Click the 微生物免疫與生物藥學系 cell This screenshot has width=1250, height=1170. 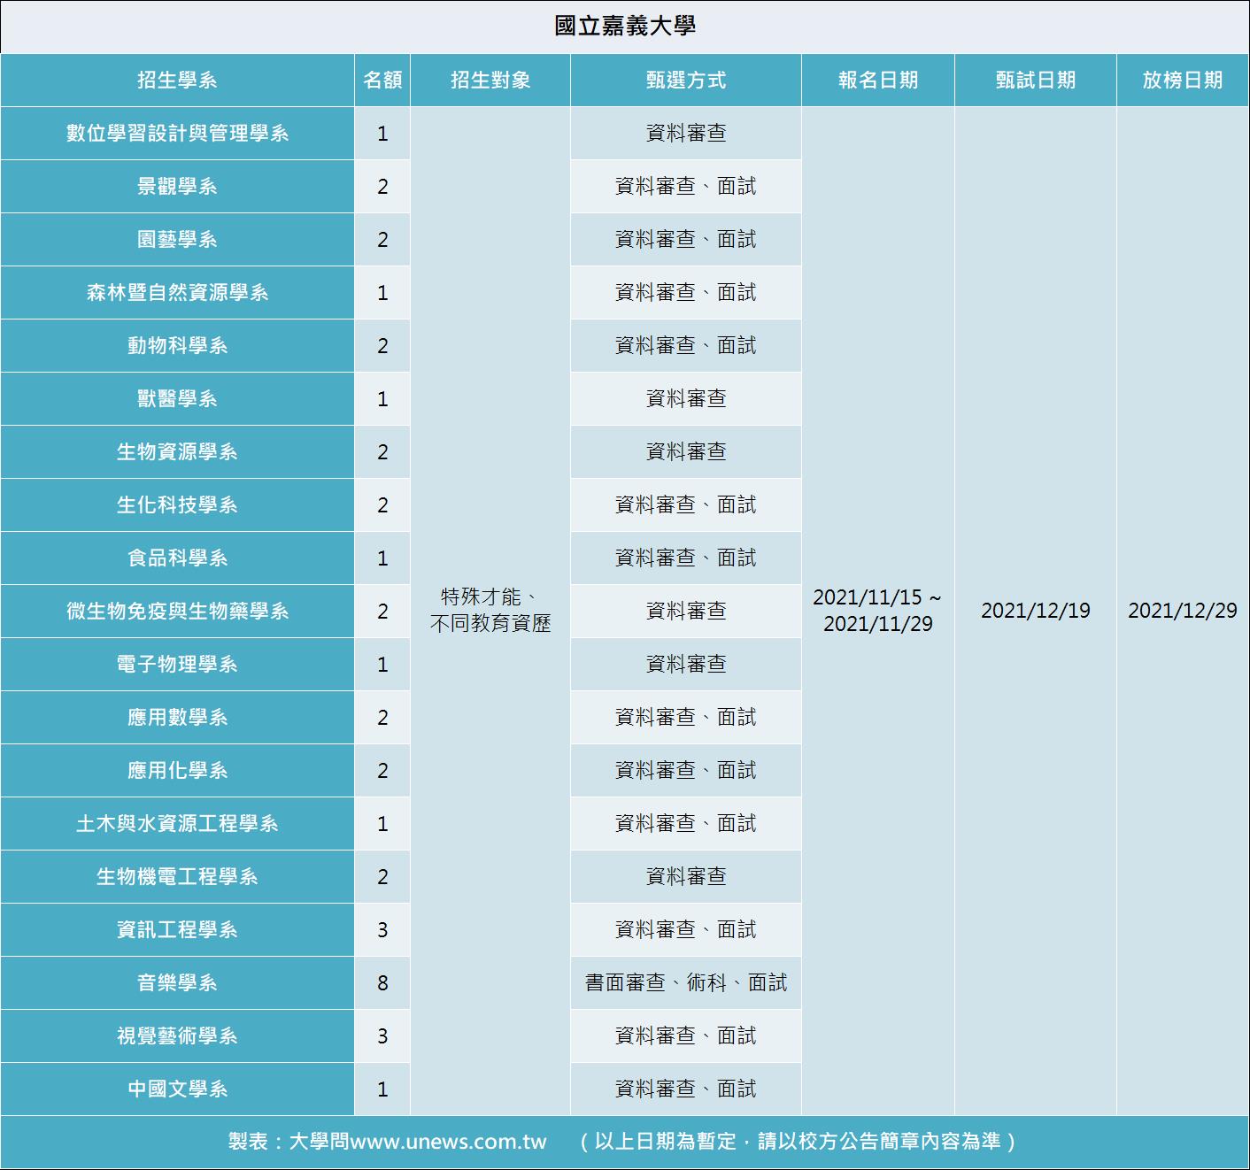(x=177, y=612)
